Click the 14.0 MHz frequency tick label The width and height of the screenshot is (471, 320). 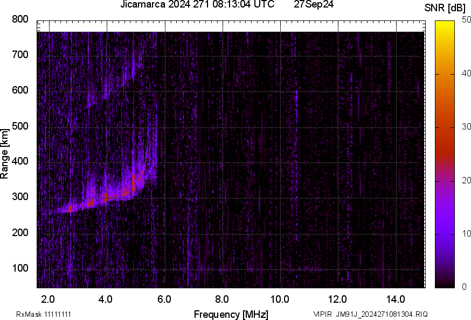pyautogui.click(x=396, y=299)
